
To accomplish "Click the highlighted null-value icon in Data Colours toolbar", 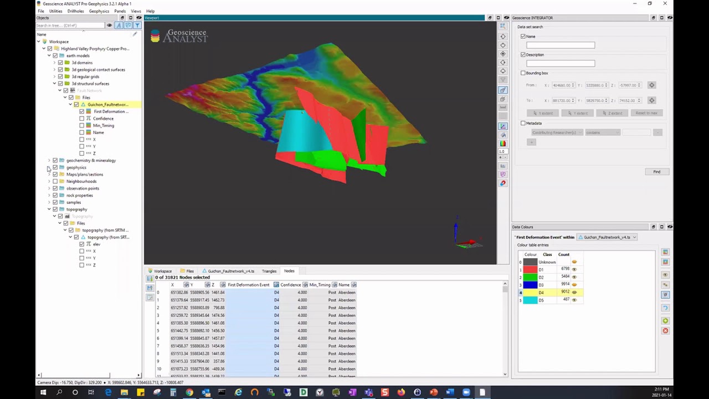I will (665, 295).
